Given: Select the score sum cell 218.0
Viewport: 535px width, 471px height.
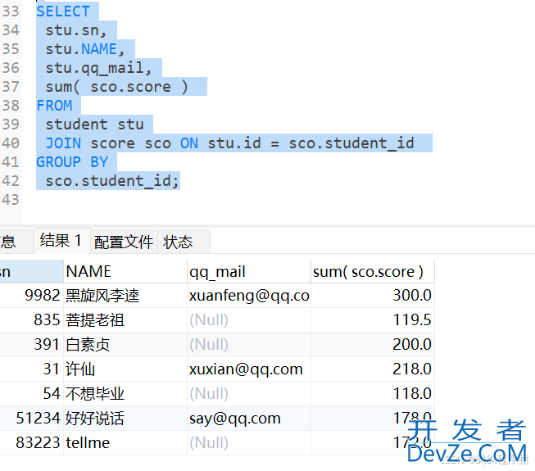Looking at the screenshot, I should [x=373, y=369].
